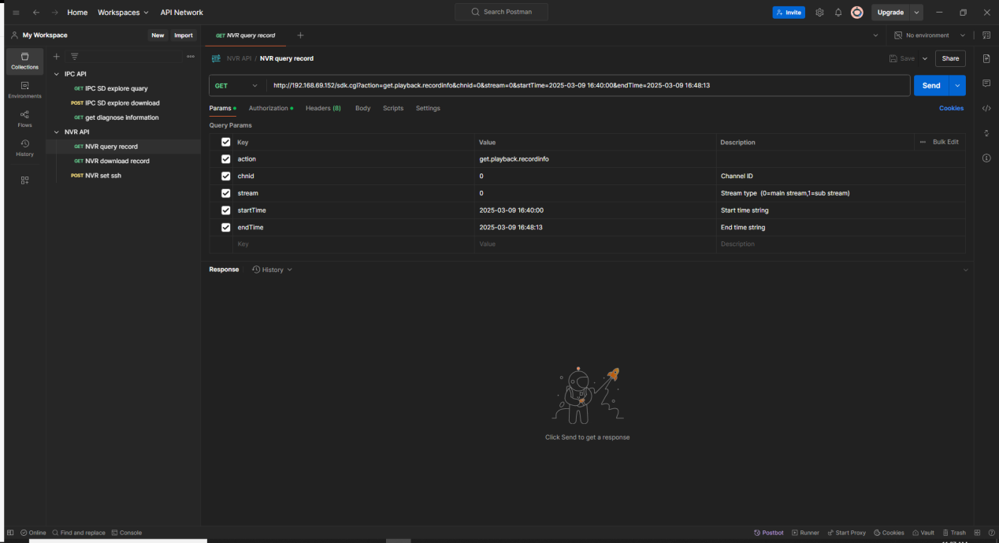The image size is (999, 543).
Task: Uncheck the startTime parameter checkbox
Action: (x=226, y=210)
